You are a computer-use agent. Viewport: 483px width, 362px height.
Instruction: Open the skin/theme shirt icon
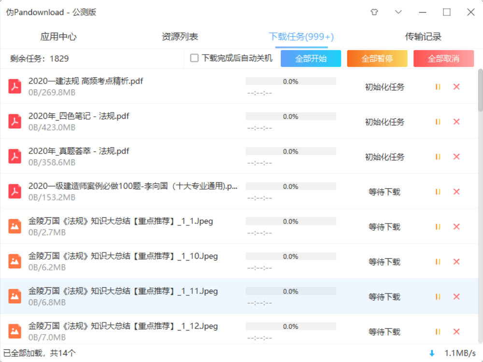tap(374, 12)
